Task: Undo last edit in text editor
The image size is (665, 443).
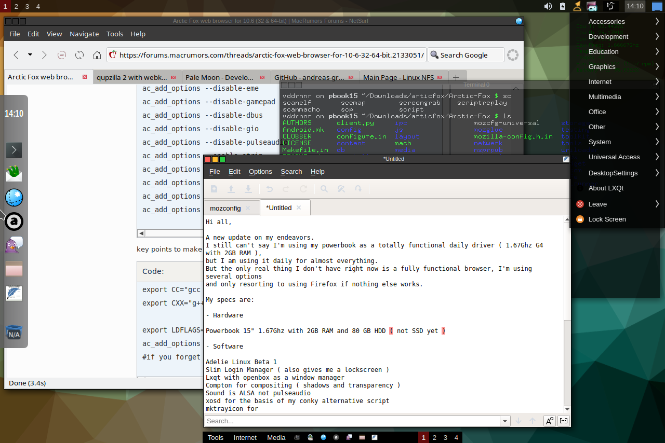Action: [x=269, y=189]
